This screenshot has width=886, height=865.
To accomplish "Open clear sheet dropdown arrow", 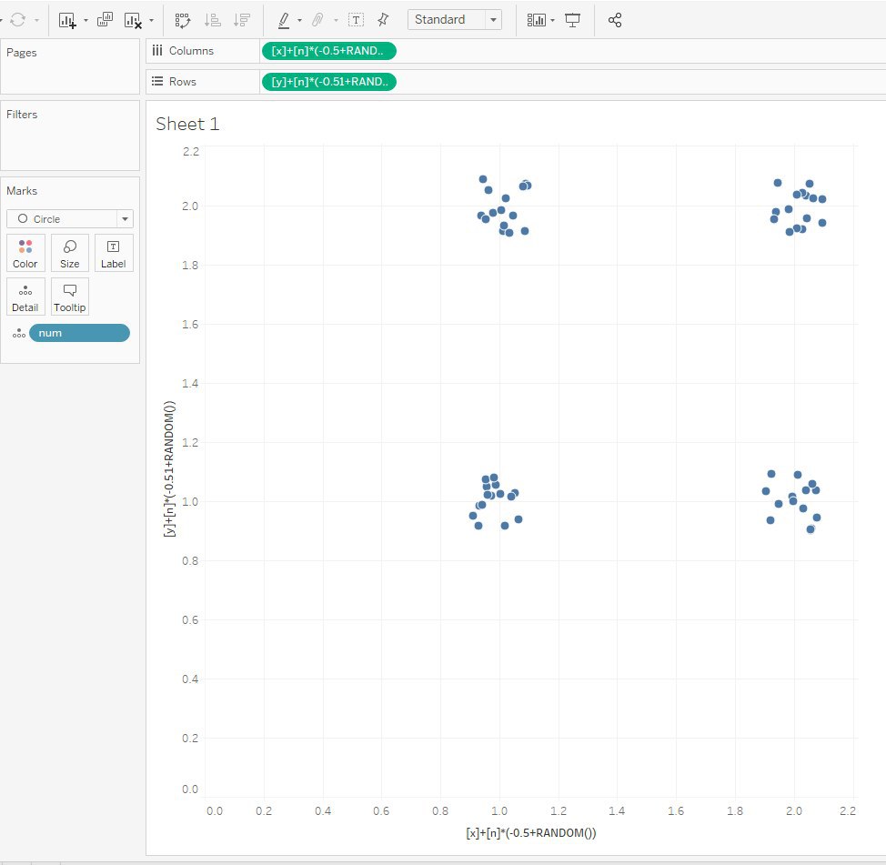I will (151, 20).
